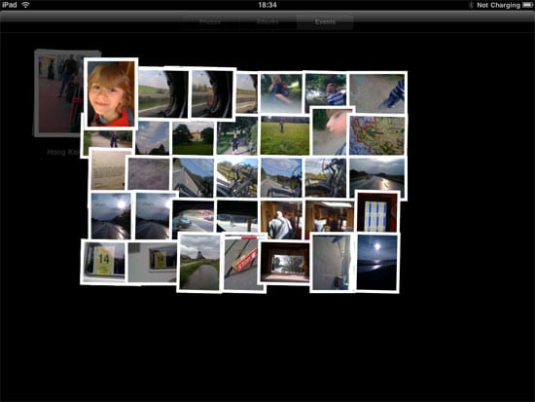Tap the Not Charging status text

point(498,5)
